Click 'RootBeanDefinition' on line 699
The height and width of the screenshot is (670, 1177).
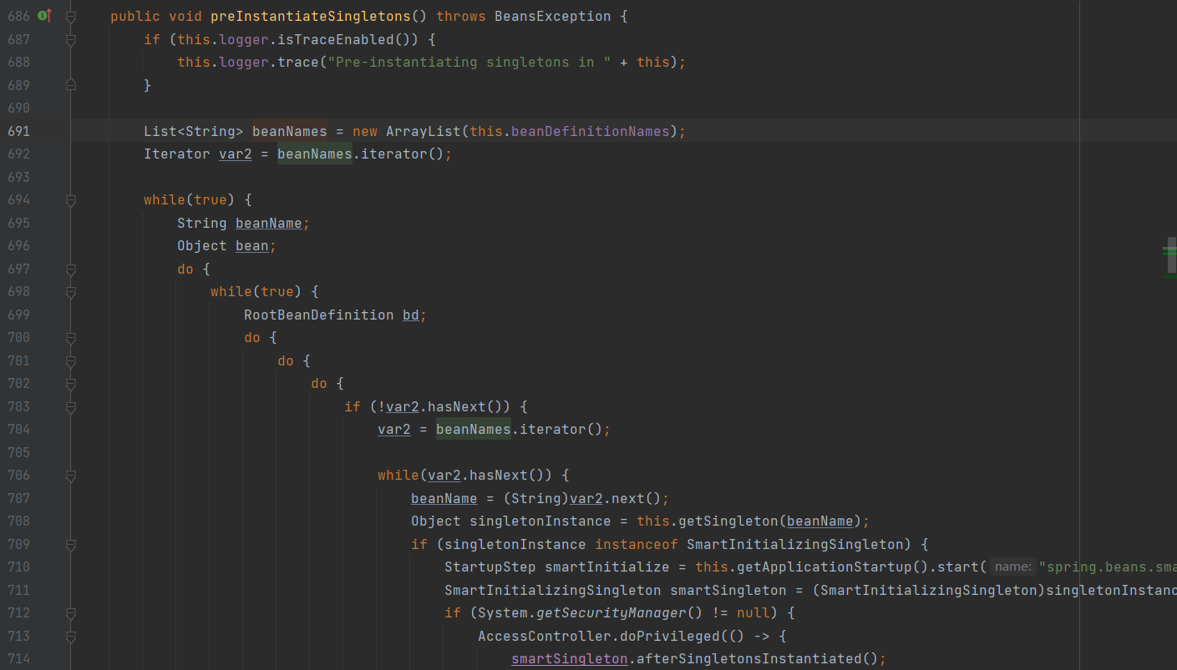[x=319, y=315]
